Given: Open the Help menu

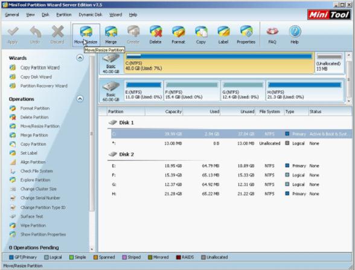Looking at the screenshot, I should click(x=133, y=14).
